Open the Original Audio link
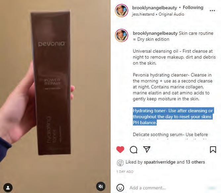The image size is (221, 193). [171, 14]
